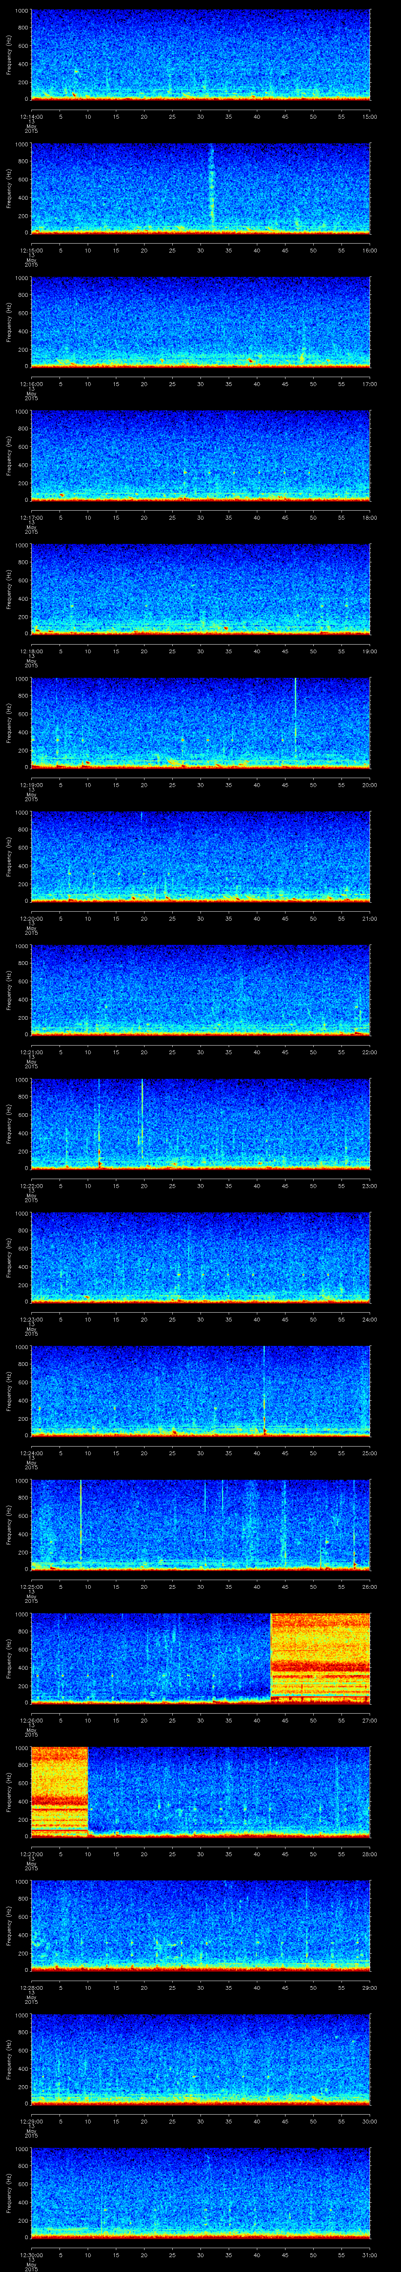This screenshot has width=401, height=2272.
Task: Select the spectrogram panel starting at 12:21:00
Action: [x=200, y=990]
